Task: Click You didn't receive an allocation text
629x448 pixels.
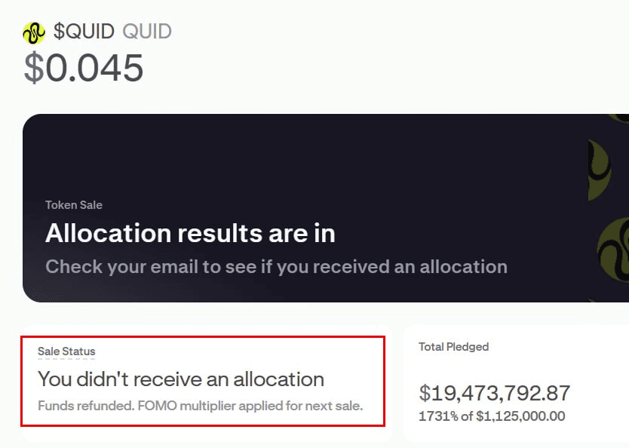Action: point(181,379)
